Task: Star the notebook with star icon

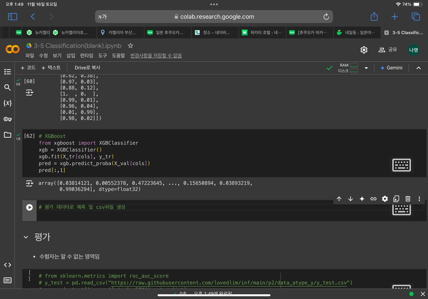Action: [x=130, y=45]
